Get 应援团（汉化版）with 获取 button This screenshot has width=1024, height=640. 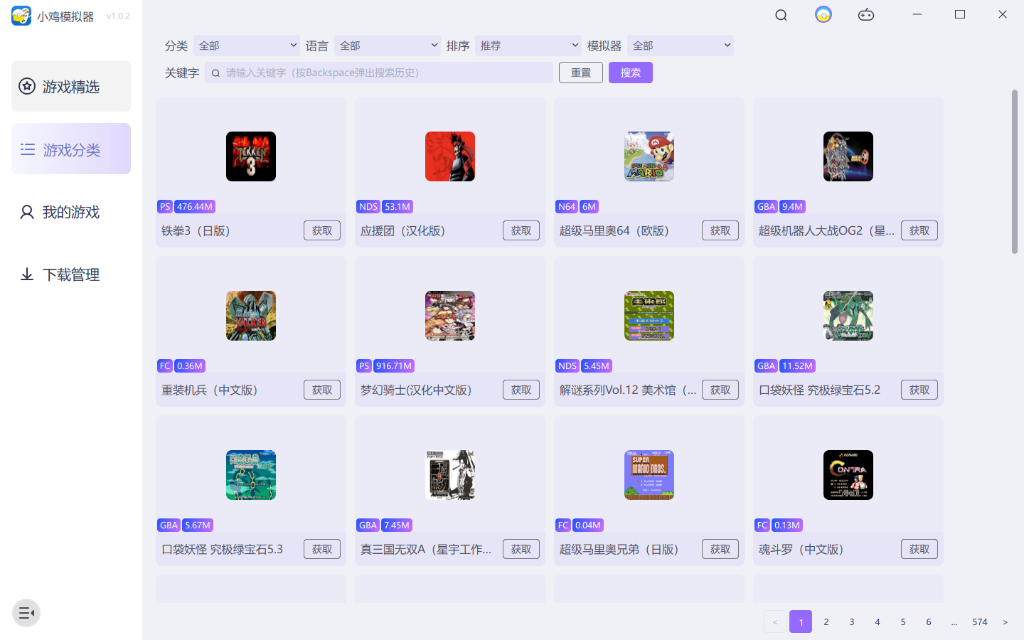521,230
